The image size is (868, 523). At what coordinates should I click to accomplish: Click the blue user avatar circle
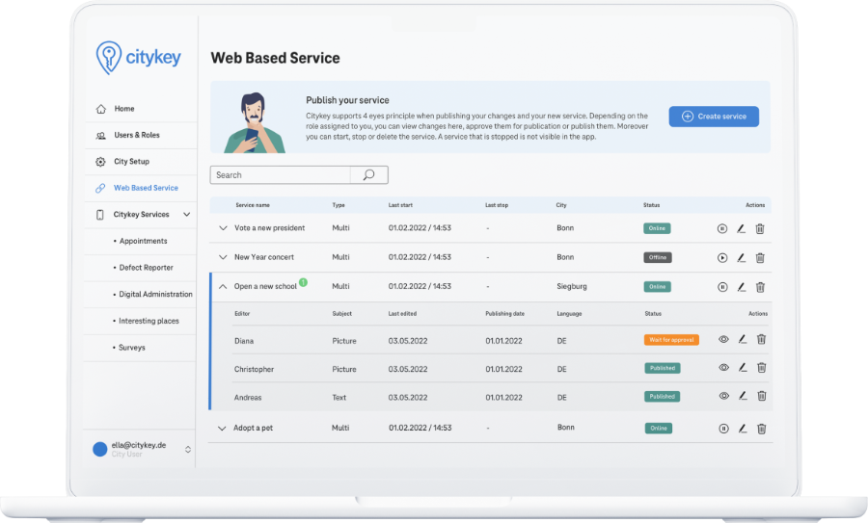(99, 450)
